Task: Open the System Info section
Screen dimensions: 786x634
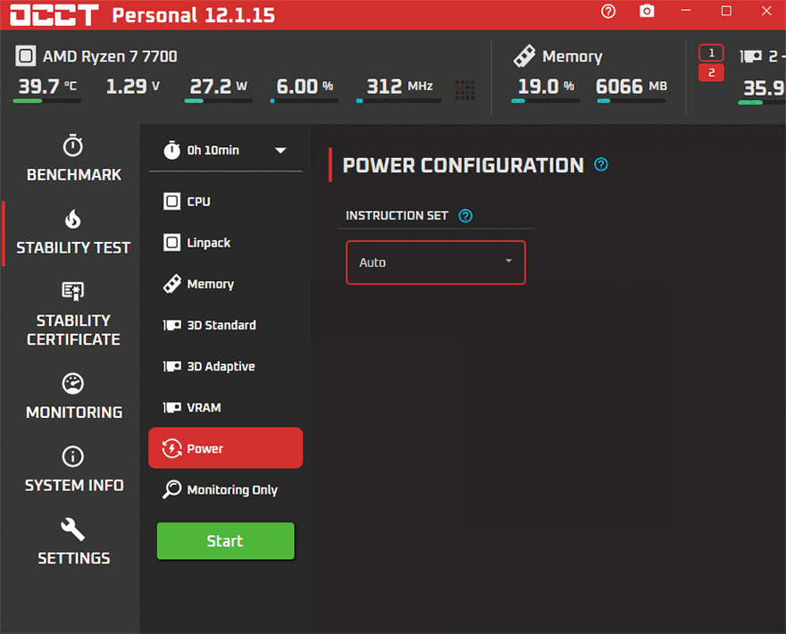Action: point(73,469)
